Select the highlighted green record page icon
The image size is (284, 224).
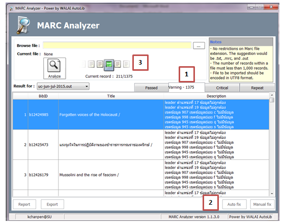[x=109, y=65]
